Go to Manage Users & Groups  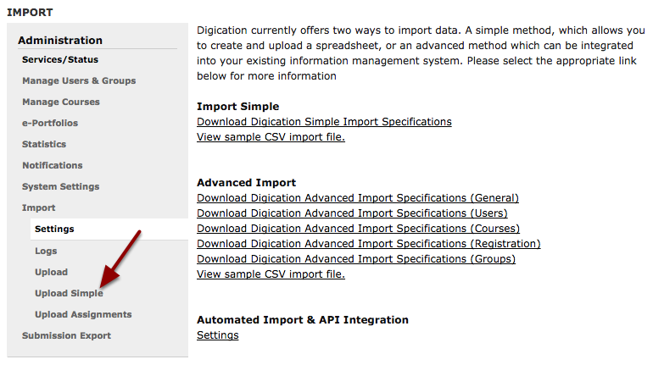[x=79, y=80]
